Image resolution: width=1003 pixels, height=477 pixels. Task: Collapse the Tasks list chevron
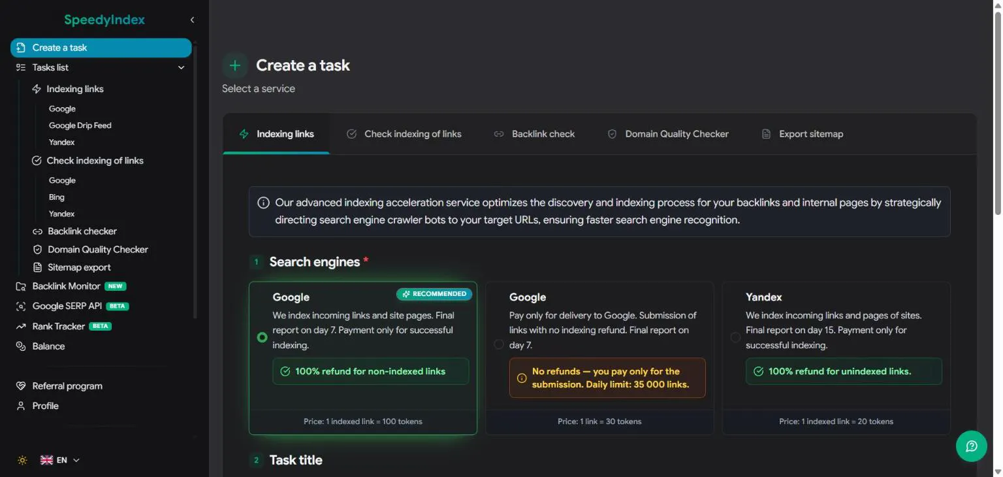182,67
